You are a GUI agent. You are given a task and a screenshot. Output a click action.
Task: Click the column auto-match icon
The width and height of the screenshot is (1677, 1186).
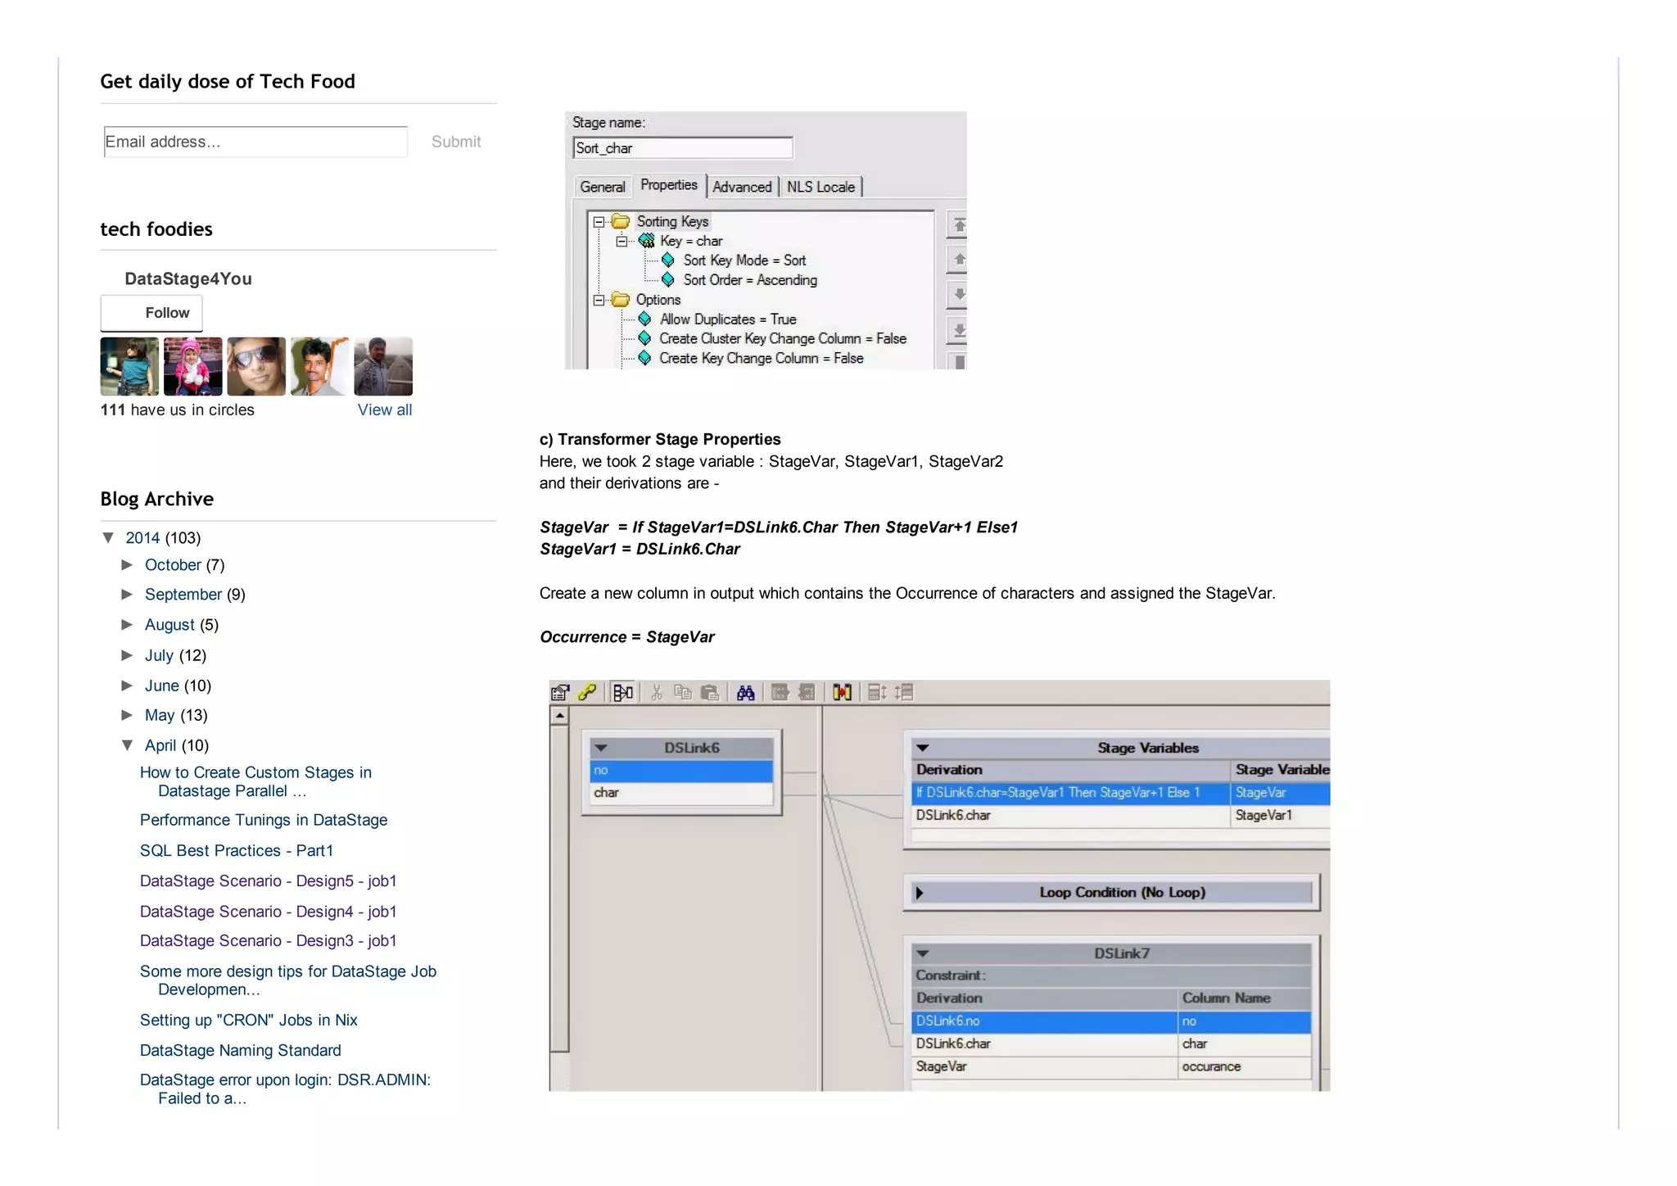point(842,693)
